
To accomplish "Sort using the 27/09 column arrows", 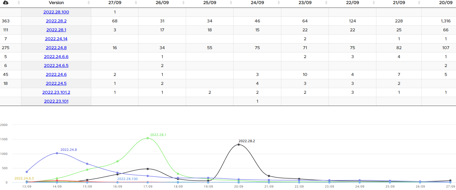I will pos(136,3).
